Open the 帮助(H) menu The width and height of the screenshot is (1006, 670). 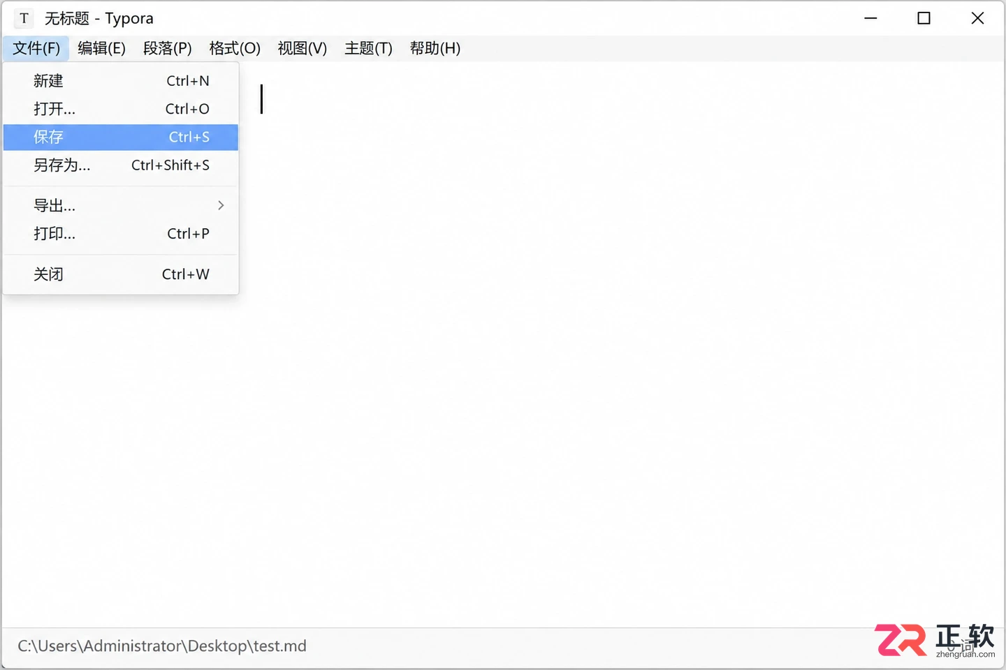tap(435, 48)
